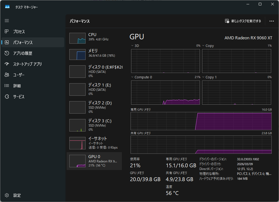Viewport: 279px width, 202px height.
Task: Run a new task via 新しいタスクを実行する
Action: pos(243,21)
